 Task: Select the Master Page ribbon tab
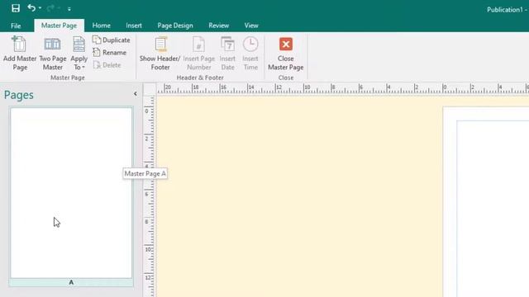(x=59, y=26)
